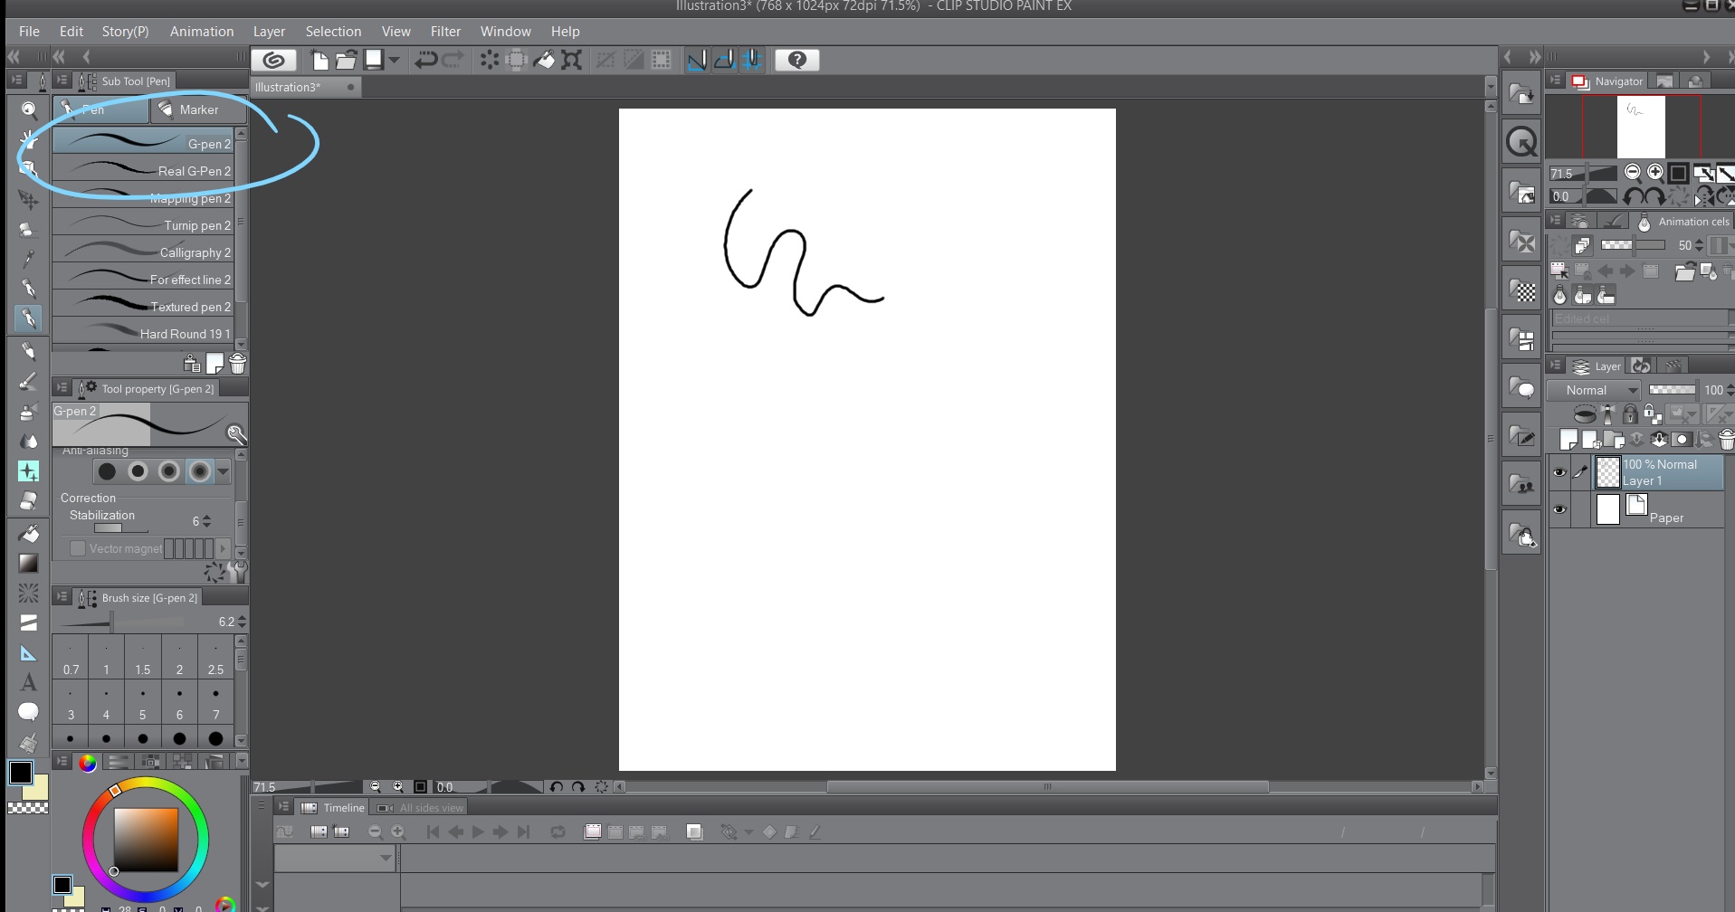
Task: Pick the Eyedropper tool
Action: 27,260
